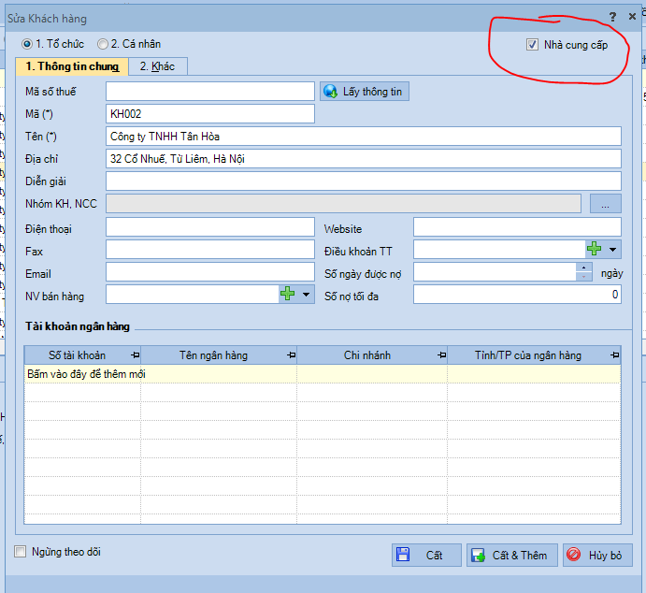Click the Cất & Thêm button
The image size is (646, 593).
point(512,555)
